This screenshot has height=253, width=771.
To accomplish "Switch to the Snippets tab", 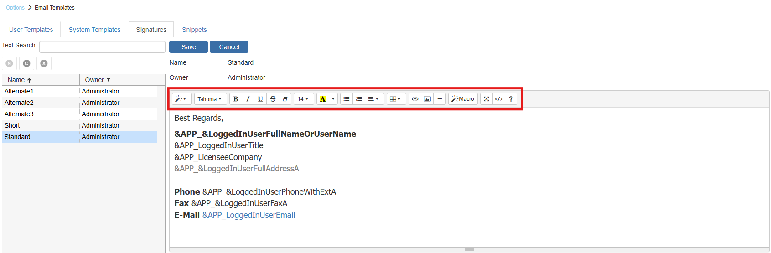I will [x=194, y=30].
